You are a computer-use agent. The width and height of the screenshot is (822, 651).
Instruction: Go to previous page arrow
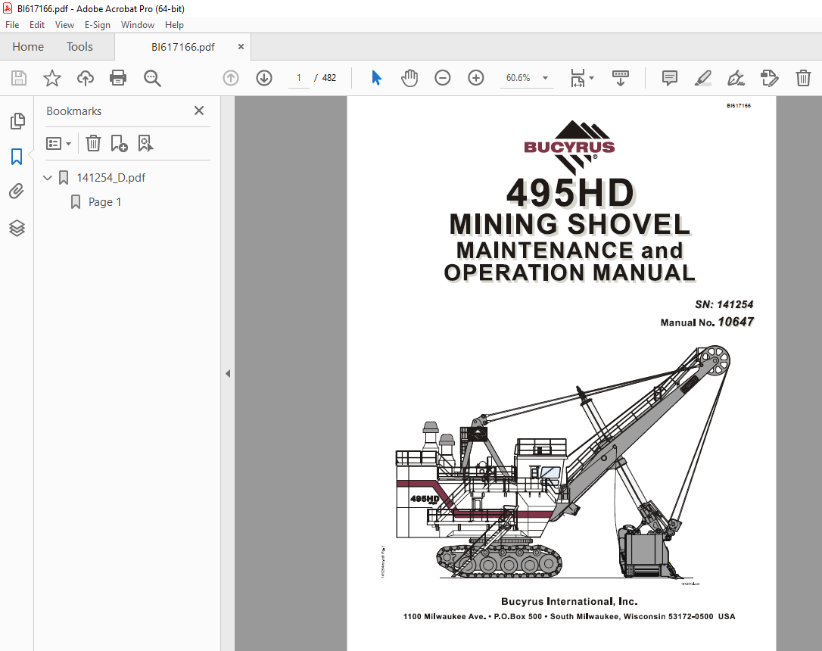[x=231, y=78]
